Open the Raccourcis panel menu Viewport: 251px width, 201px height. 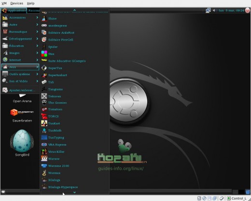click(x=34, y=11)
